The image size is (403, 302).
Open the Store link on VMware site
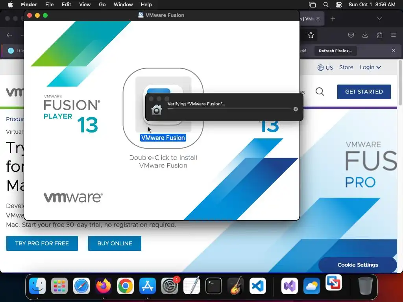click(x=346, y=67)
